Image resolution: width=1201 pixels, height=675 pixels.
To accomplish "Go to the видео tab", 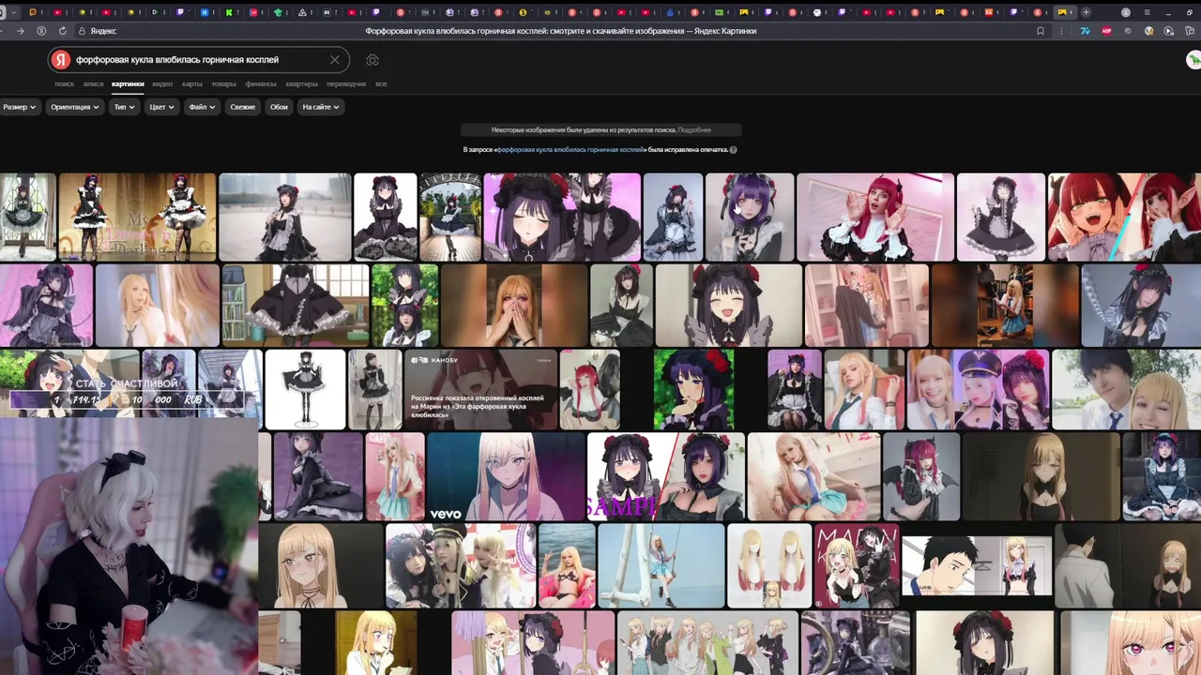I will pos(162,84).
